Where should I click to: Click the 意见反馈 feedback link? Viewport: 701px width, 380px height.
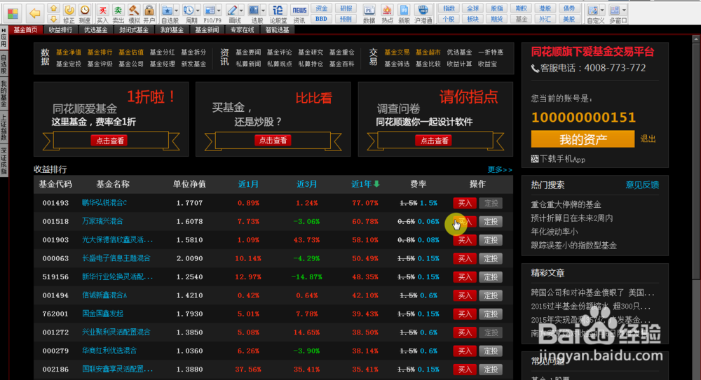[642, 185]
